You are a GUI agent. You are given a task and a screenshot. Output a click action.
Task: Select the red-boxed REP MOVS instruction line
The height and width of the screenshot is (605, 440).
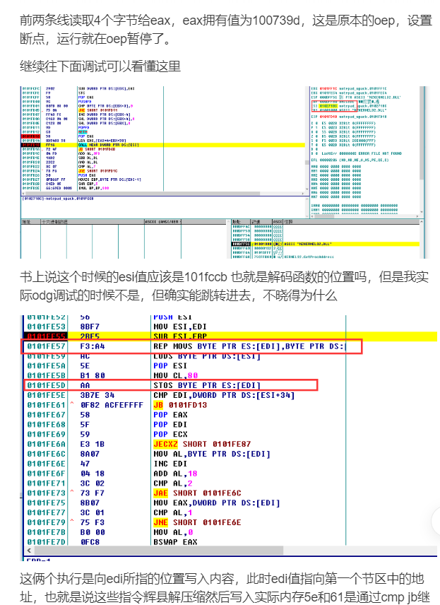coord(192,346)
